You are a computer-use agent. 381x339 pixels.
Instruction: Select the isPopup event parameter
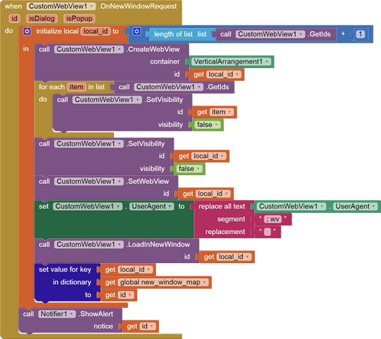[79, 18]
